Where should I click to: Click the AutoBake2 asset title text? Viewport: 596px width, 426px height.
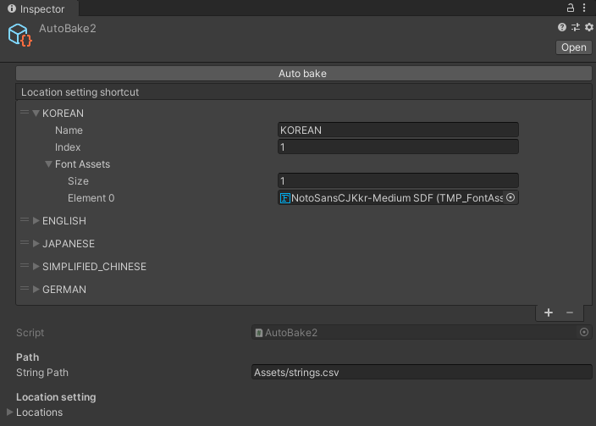point(68,29)
